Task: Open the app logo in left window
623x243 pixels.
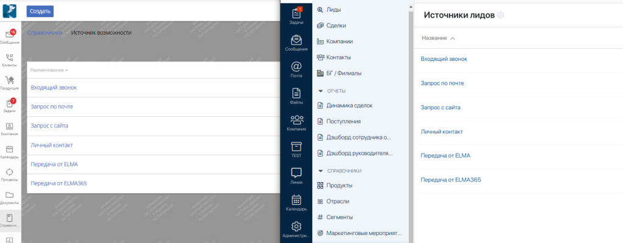Action: coord(10,11)
